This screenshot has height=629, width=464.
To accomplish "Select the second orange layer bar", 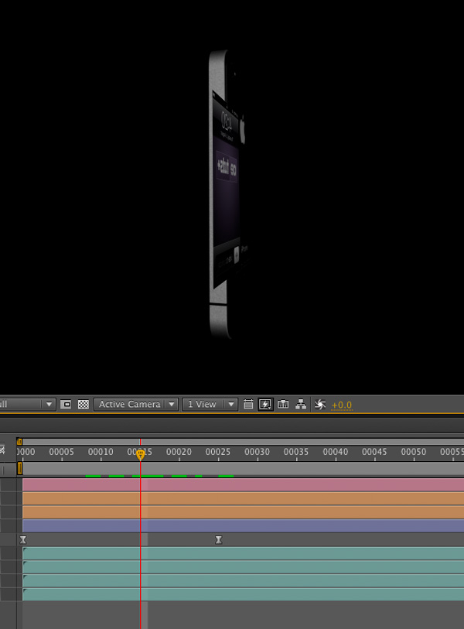I will (x=243, y=512).
